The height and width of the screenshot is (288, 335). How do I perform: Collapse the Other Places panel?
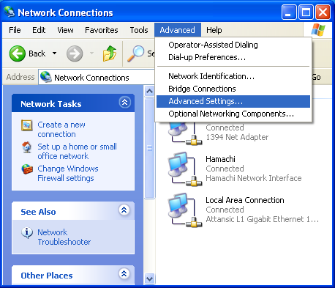click(x=124, y=273)
